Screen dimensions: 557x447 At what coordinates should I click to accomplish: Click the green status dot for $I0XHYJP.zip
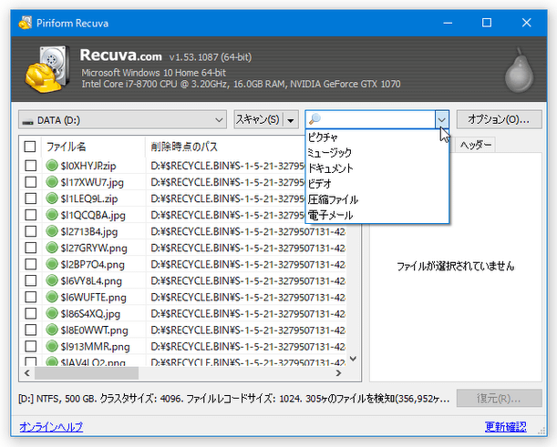tap(52, 166)
